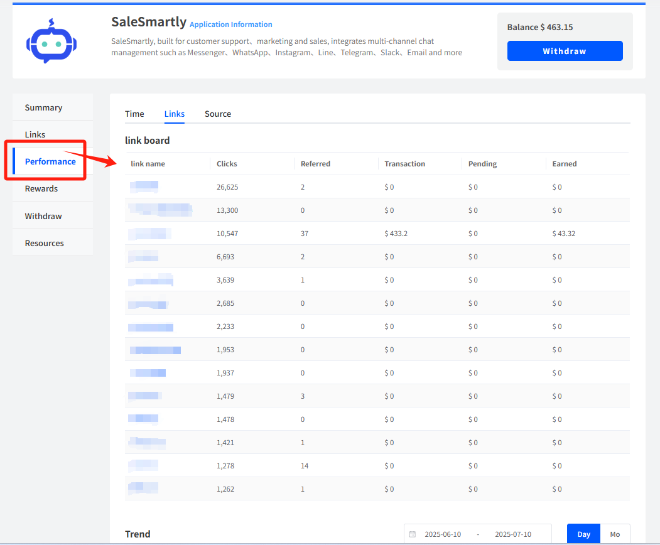Screen dimensions: 660x545
Task: Toggle trend view to Mo
Action: 615,534
